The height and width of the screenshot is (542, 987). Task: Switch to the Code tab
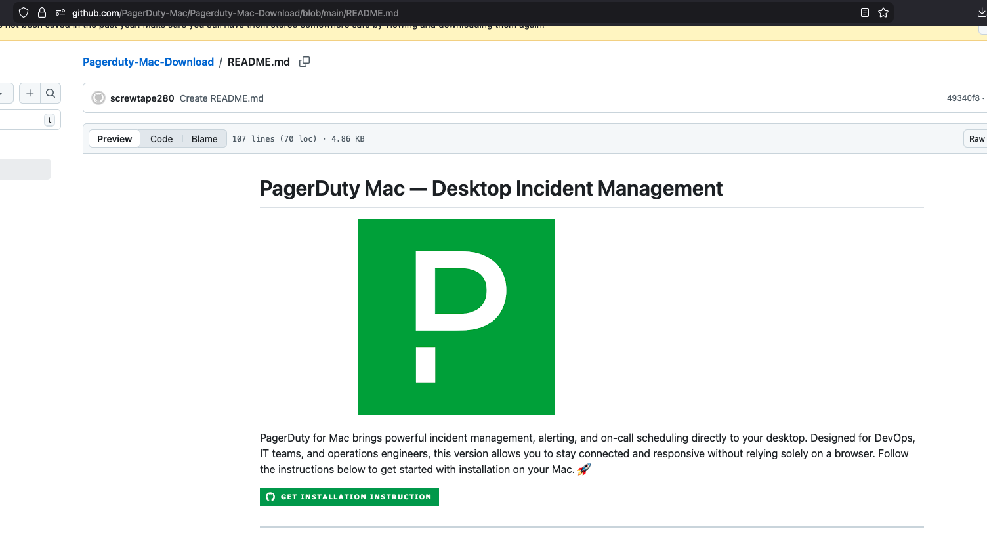click(x=161, y=138)
